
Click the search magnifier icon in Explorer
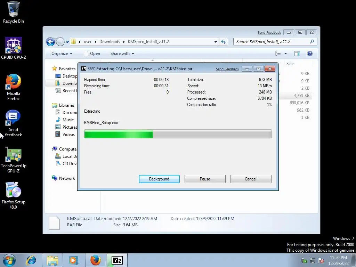tap(312, 42)
